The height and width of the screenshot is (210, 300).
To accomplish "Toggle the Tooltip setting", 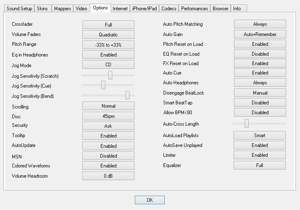I will pos(108,136).
